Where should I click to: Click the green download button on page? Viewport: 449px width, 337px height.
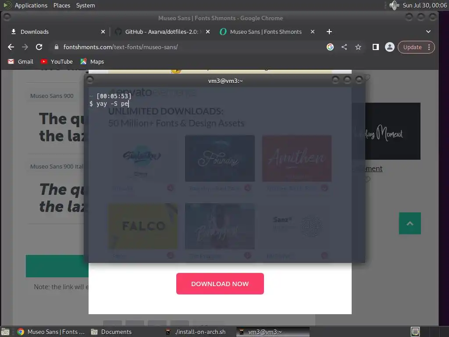tap(57, 266)
